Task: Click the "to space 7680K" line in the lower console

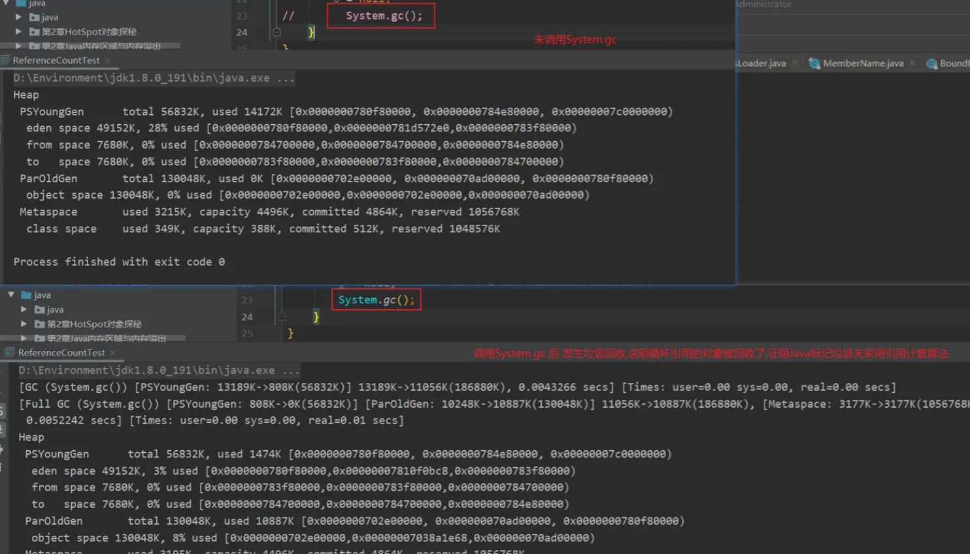Action: click(x=300, y=504)
